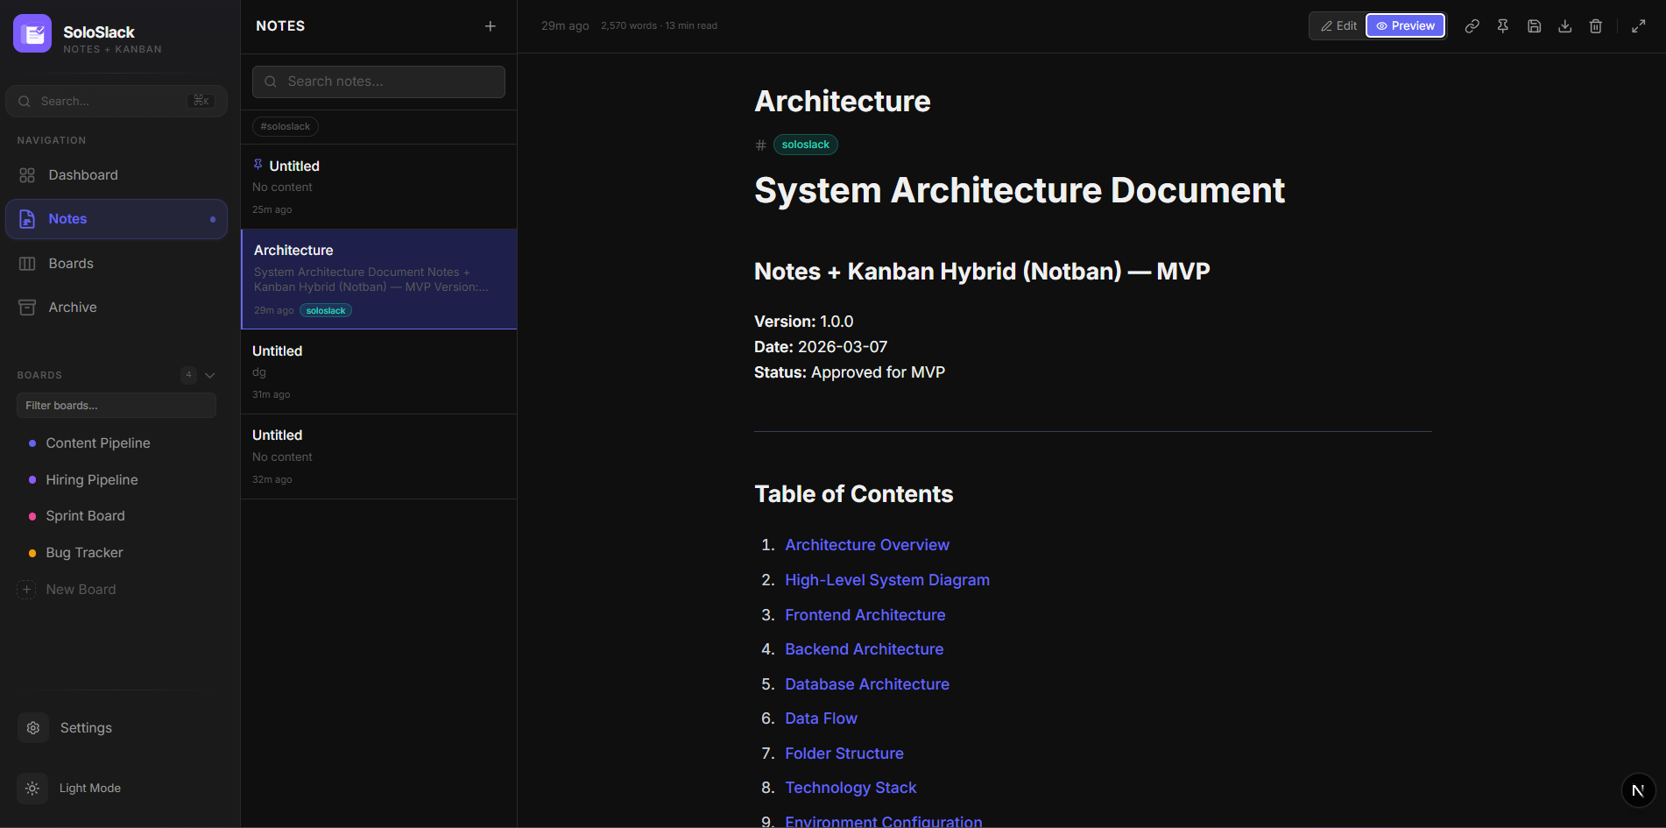Screen dimensions: 1666x828
Task: Copy the note link using the link icon
Action: (1472, 26)
